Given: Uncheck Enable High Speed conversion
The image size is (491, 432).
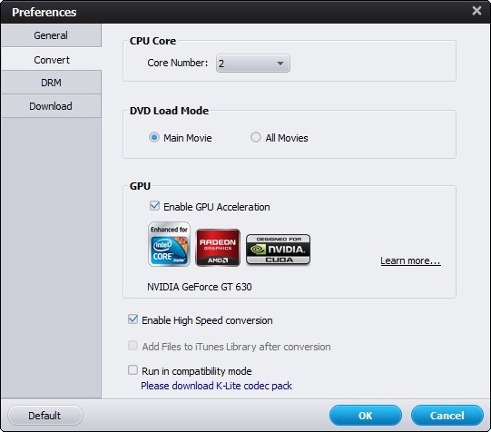Looking at the screenshot, I should [133, 319].
